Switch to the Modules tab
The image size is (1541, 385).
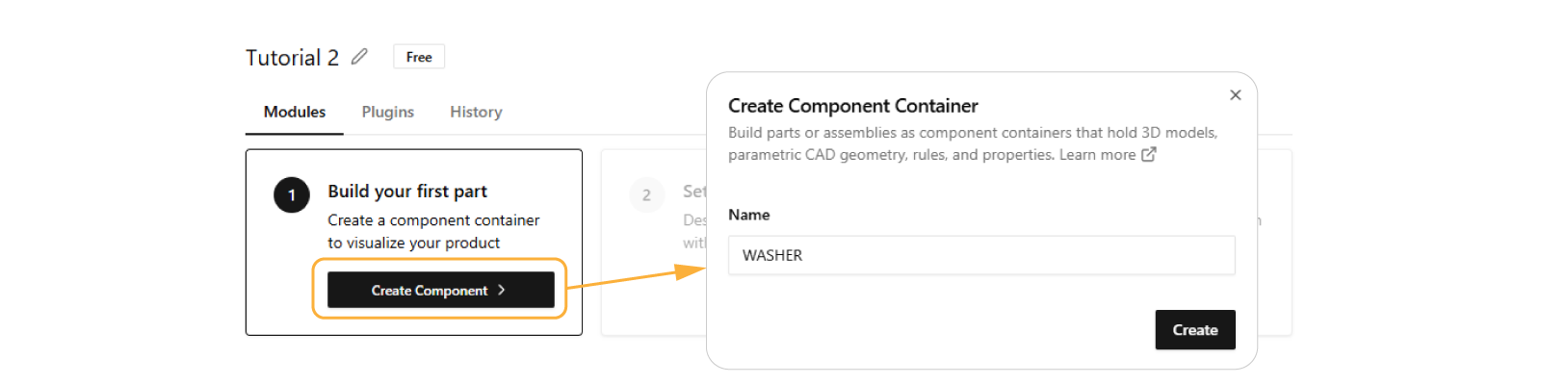295,113
